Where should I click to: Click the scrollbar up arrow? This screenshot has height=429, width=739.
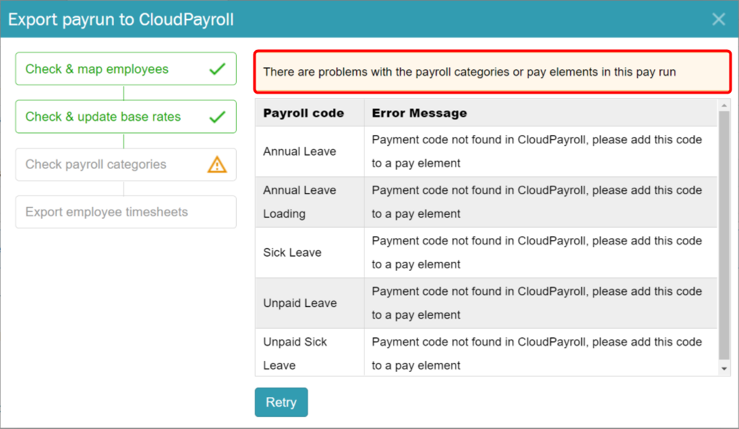[724, 106]
